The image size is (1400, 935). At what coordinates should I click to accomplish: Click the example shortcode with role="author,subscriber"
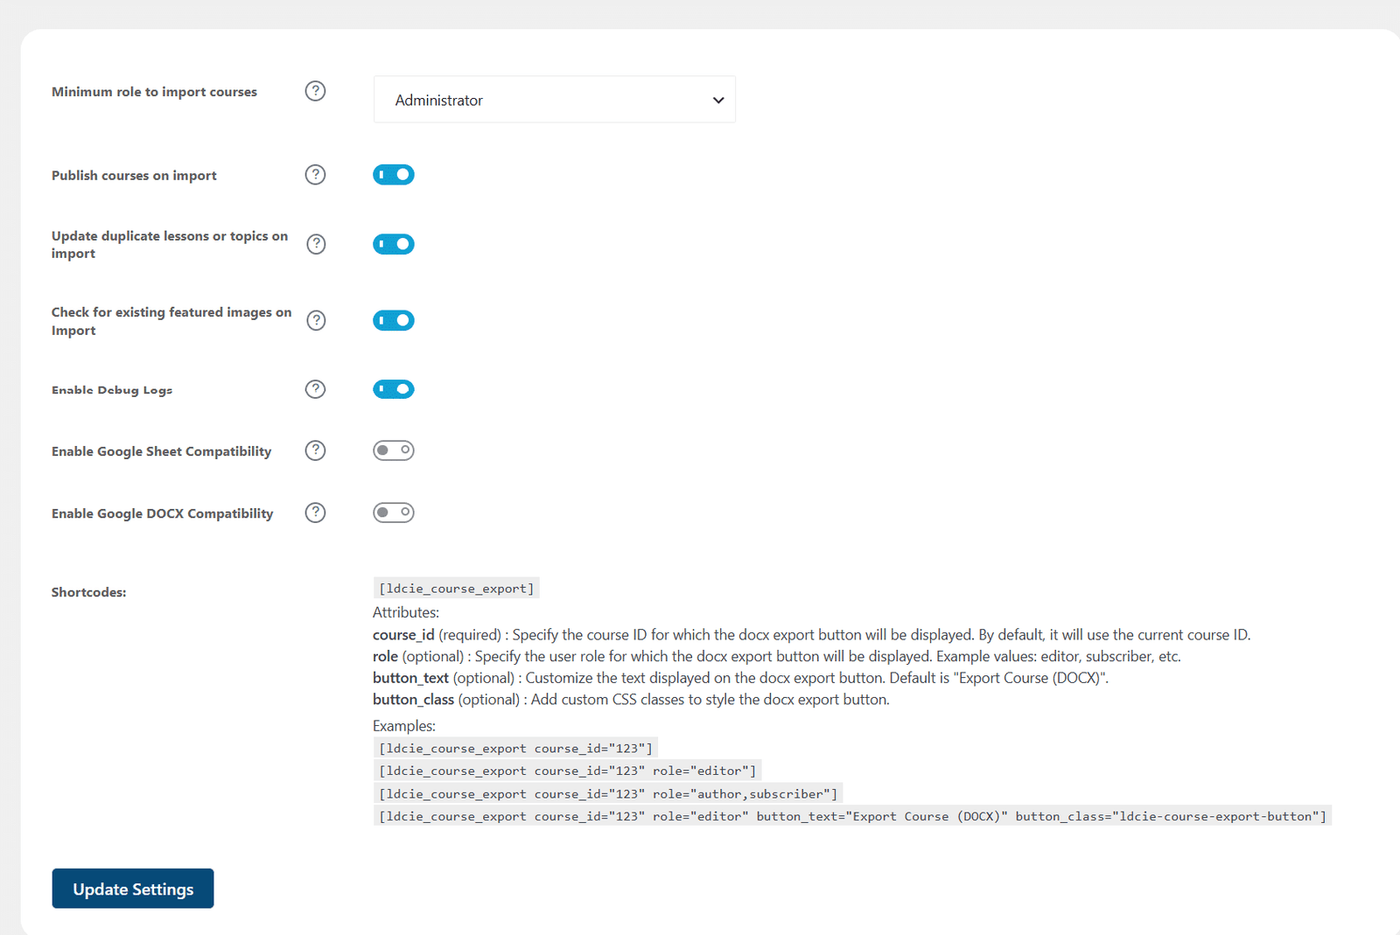click(608, 794)
